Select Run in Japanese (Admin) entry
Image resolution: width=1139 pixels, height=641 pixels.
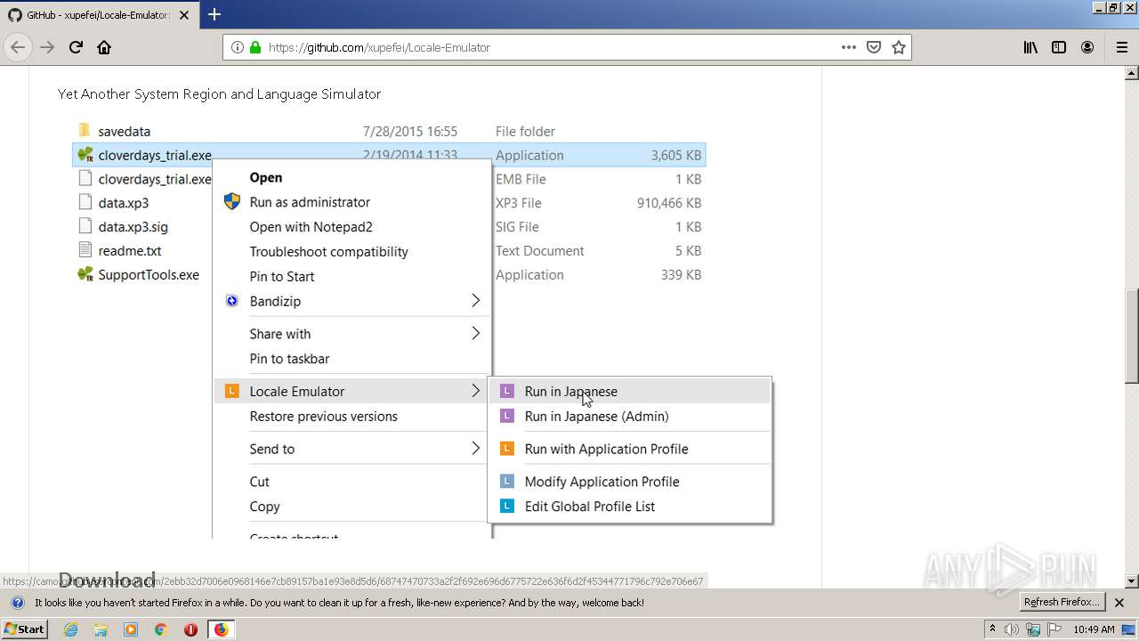[629, 416]
